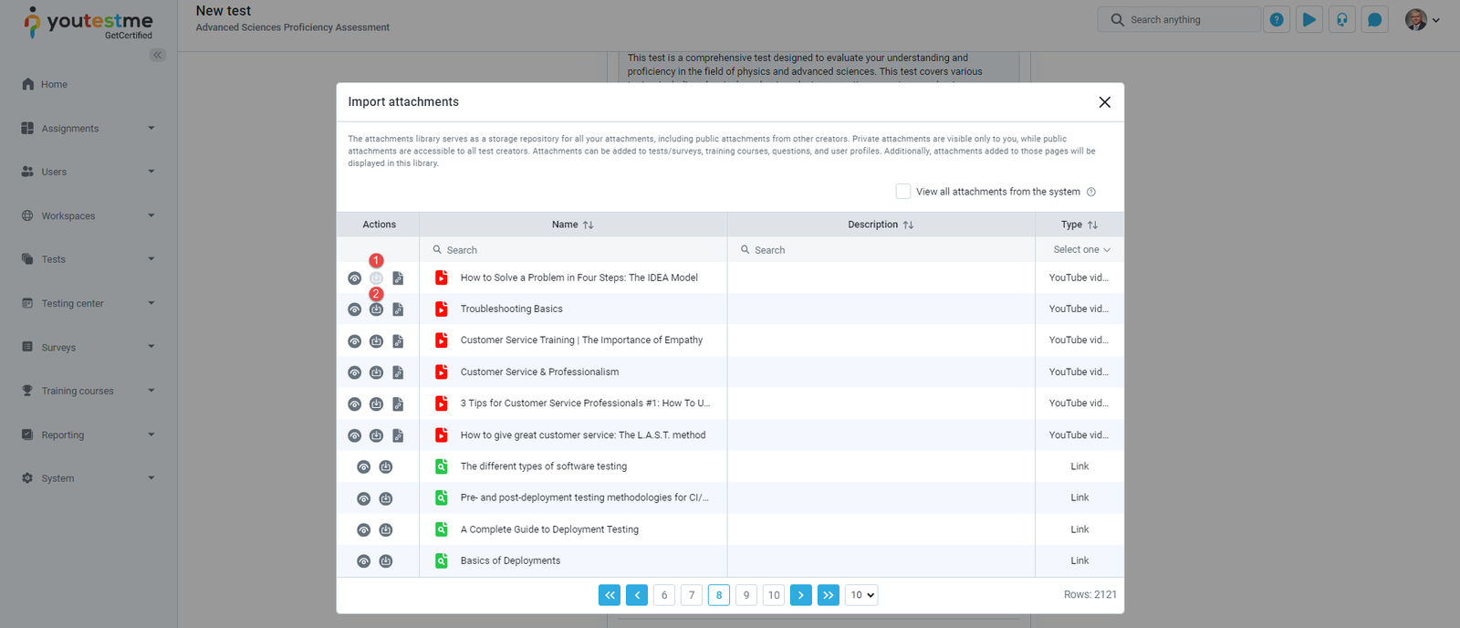This screenshot has width=1460, height=628.
Task: Open rows per page dropdown
Action: [x=861, y=595]
